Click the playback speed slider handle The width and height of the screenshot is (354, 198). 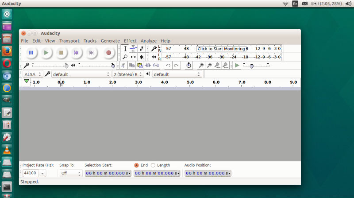(251, 66)
